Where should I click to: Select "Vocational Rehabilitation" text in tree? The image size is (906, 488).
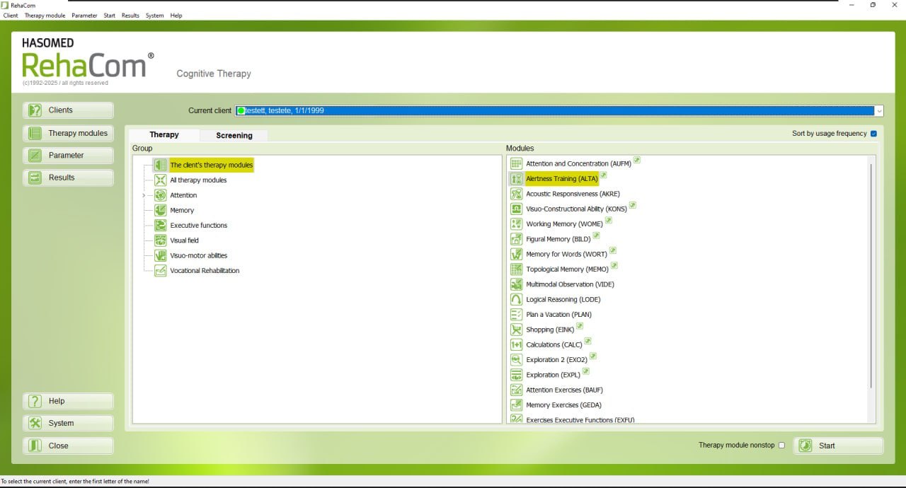(x=205, y=270)
